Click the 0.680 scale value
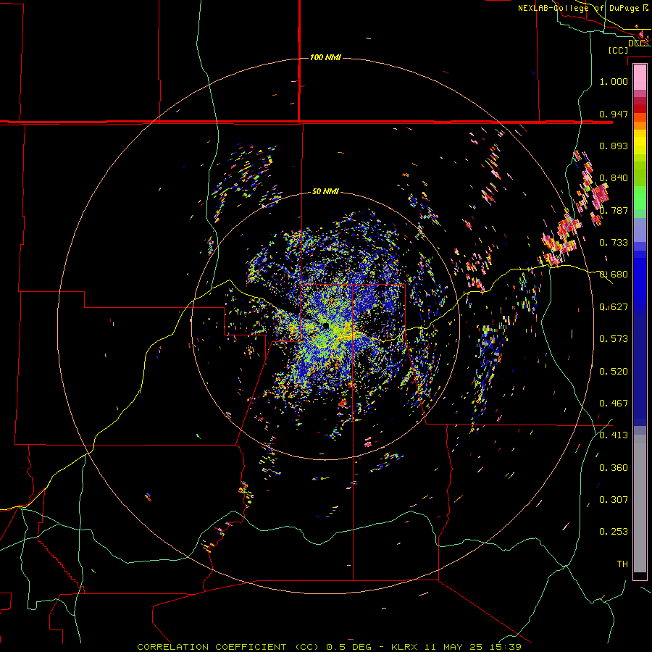Screen dimensions: 652x652 coord(614,275)
